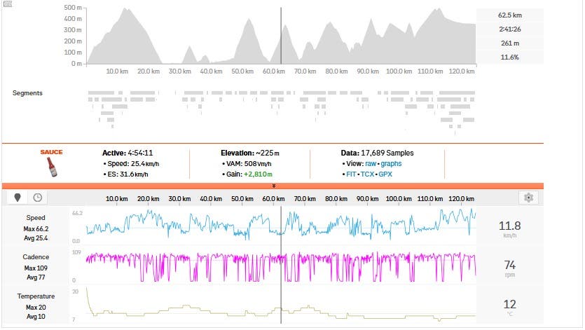Expand the Sauce info panel chevron

pos(274,186)
